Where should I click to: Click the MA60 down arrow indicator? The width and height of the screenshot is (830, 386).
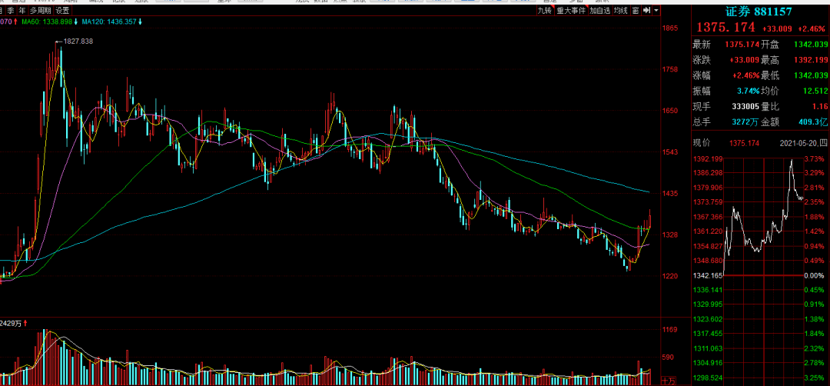(x=76, y=22)
